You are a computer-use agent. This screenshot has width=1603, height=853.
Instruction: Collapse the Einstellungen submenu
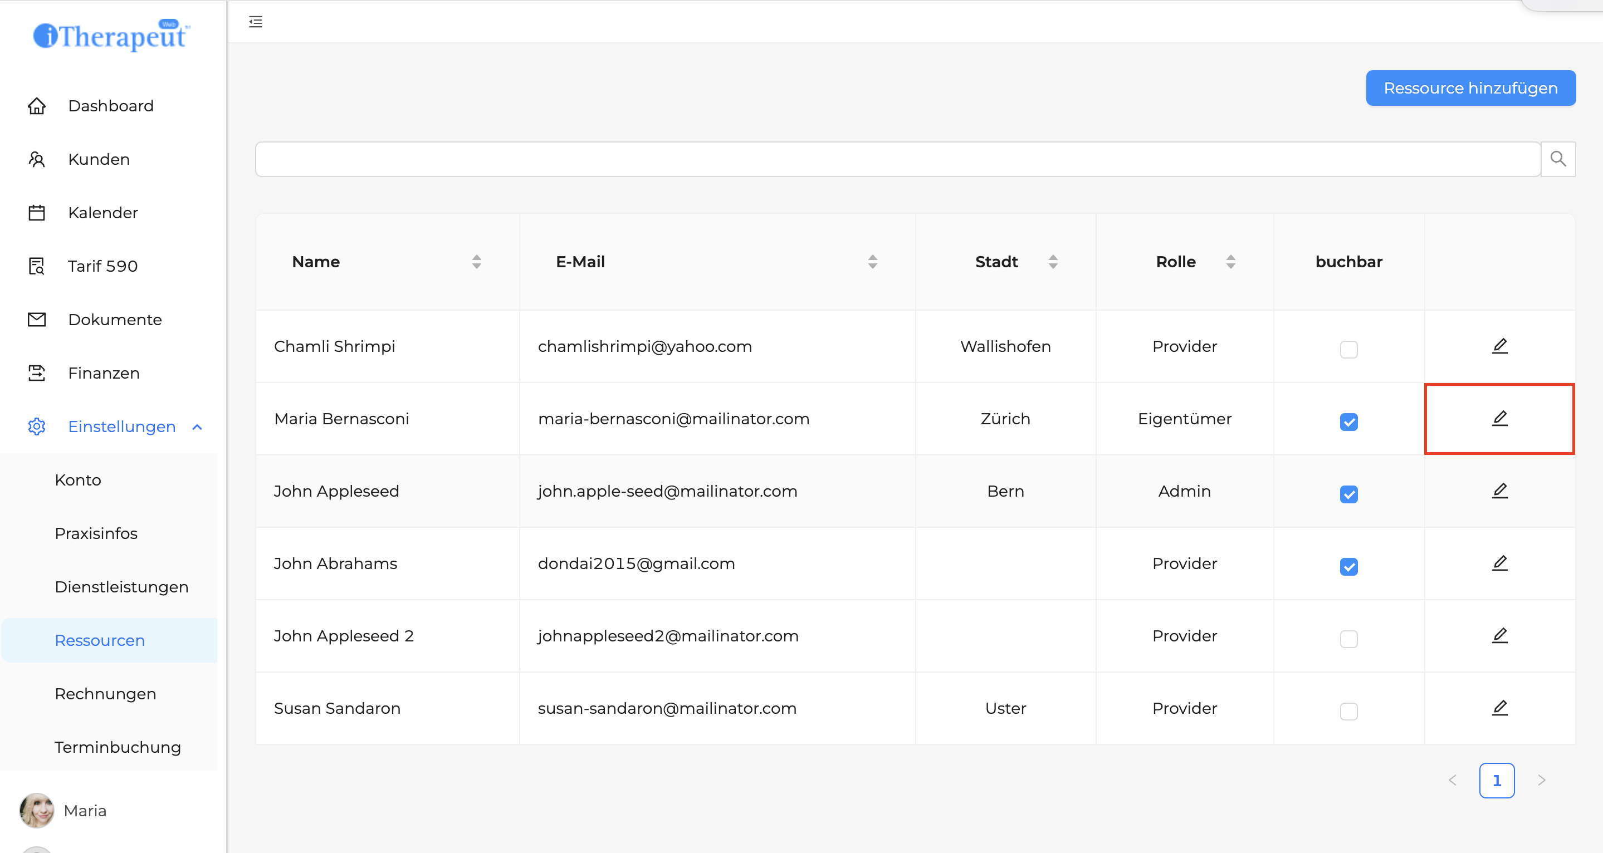[x=197, y=427]
